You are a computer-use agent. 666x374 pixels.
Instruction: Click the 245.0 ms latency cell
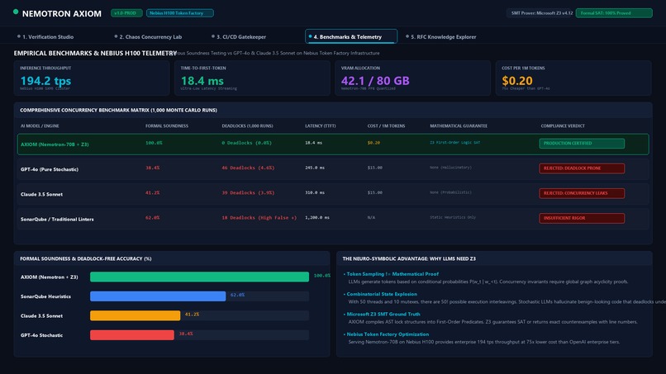click(315, 168)
